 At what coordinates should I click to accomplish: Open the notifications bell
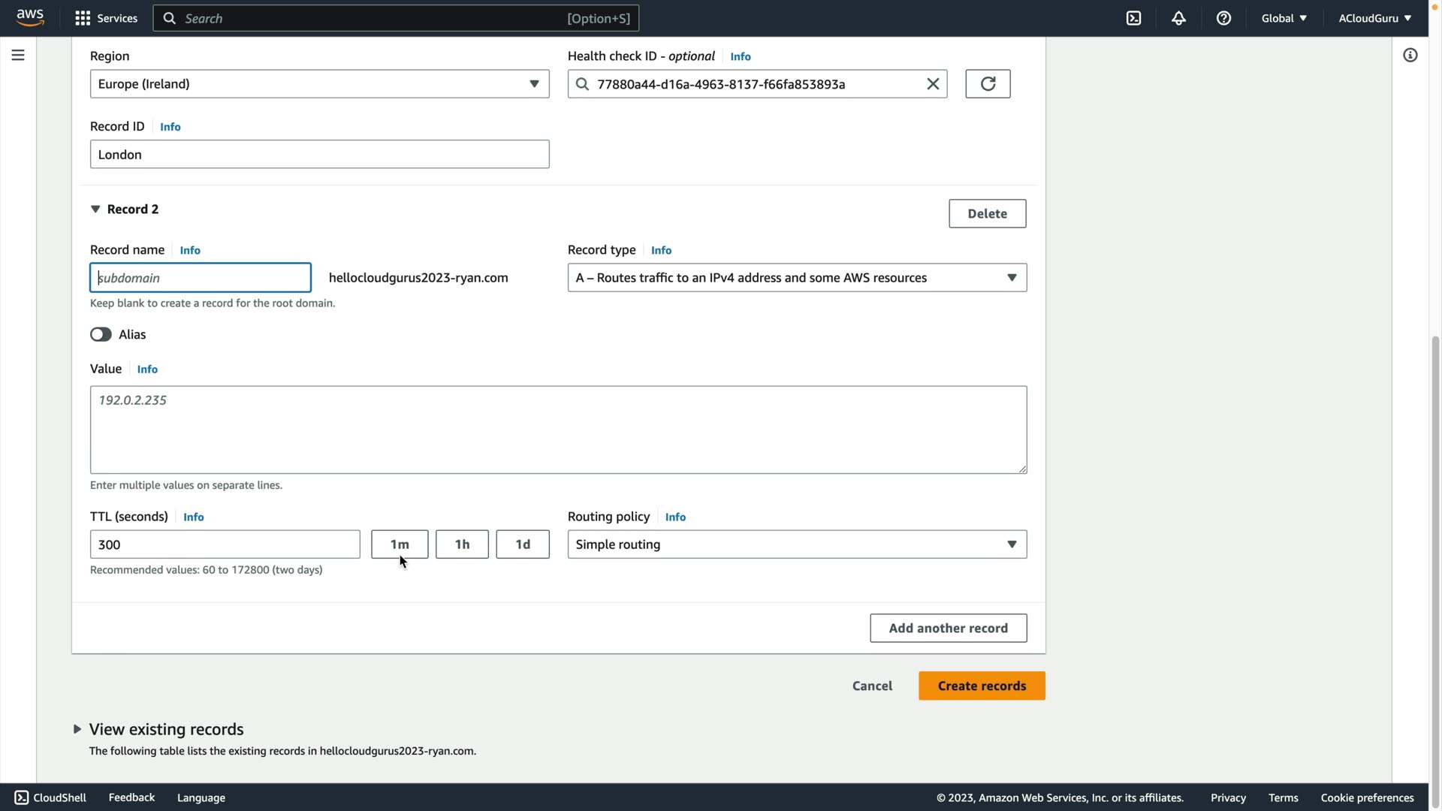[x=1178, y=18]
